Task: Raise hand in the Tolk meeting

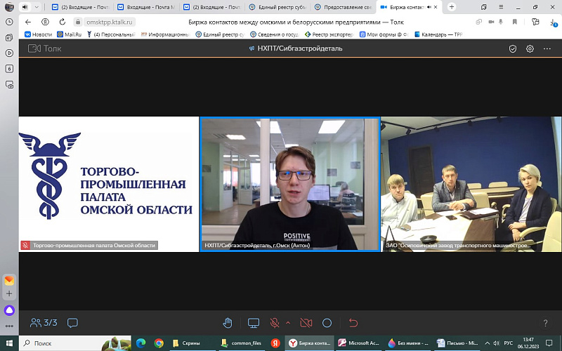Action: (228, 323)
